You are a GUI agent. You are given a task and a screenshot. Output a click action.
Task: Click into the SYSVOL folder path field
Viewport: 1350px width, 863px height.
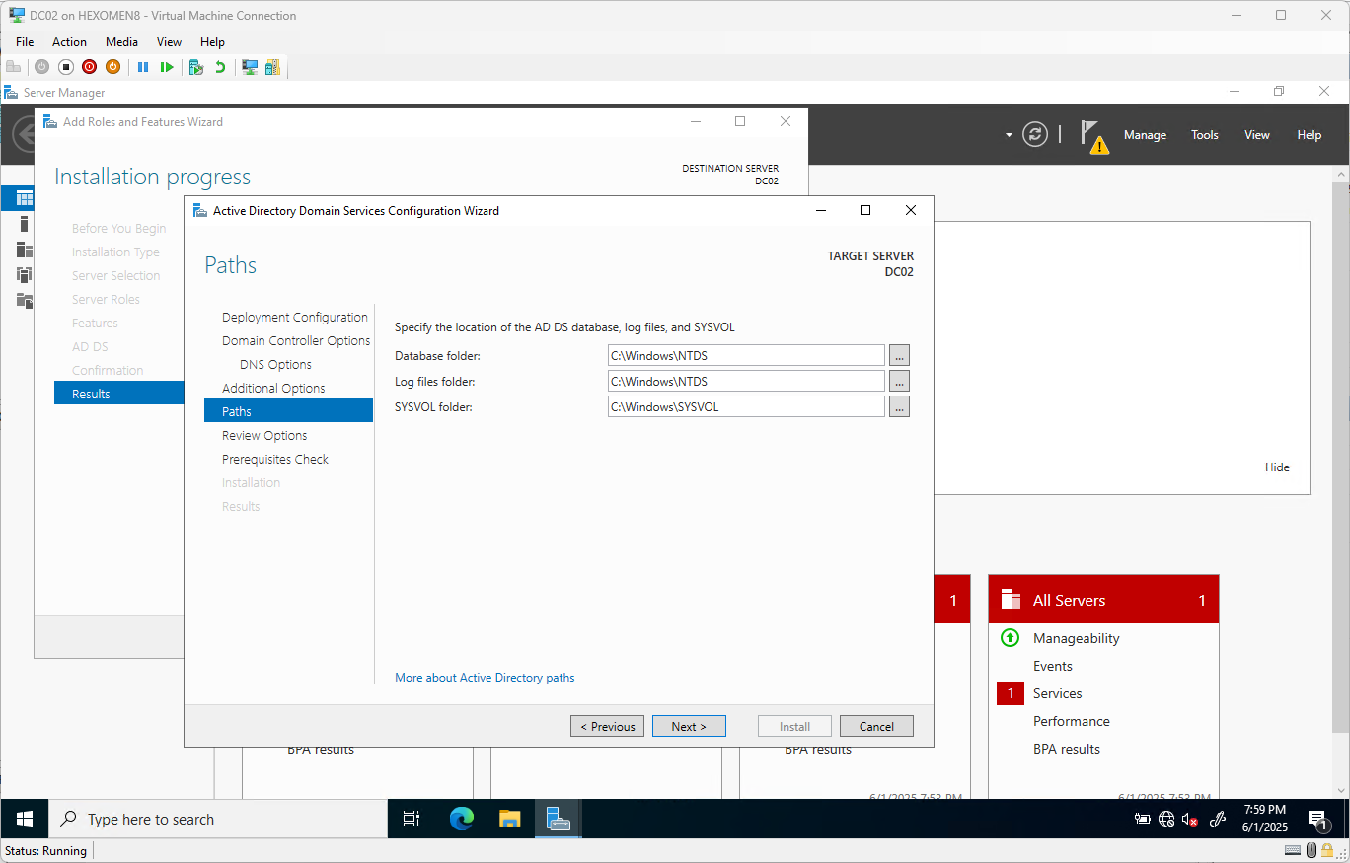[x=746, y=406]
